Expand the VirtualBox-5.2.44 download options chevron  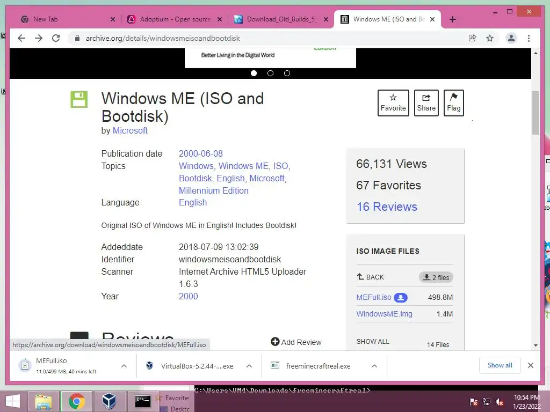tap(249, 366)
